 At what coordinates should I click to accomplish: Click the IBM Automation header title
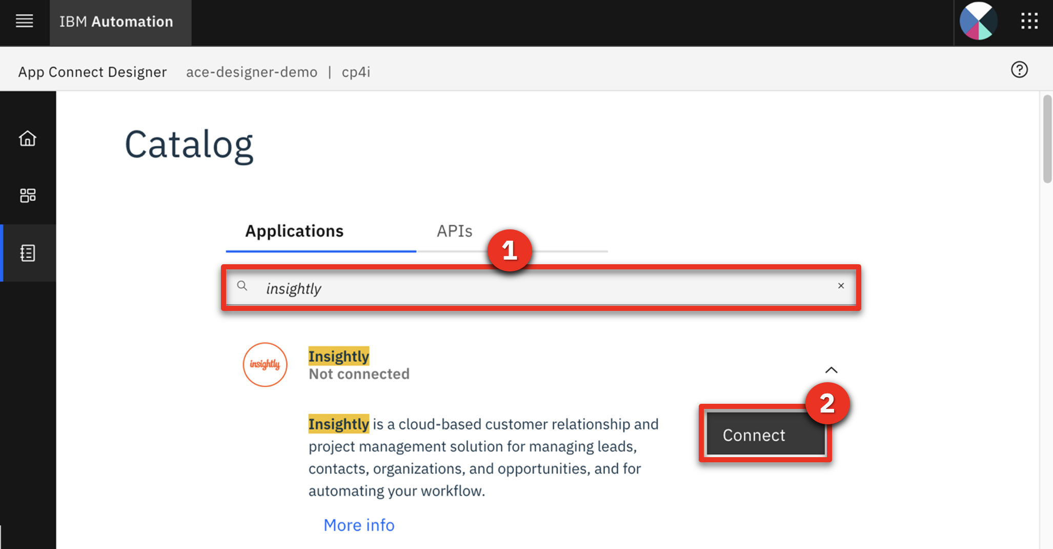[116, 22]
